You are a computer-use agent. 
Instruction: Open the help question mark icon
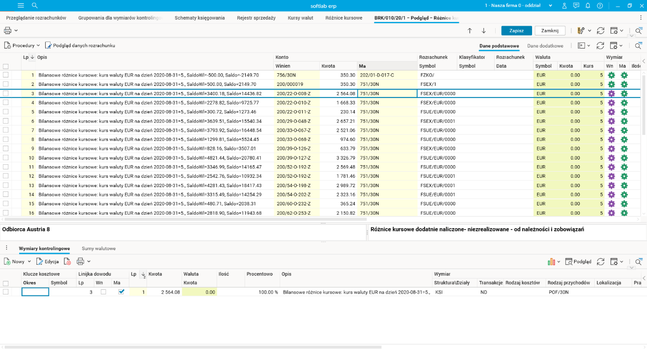point(600,6)
